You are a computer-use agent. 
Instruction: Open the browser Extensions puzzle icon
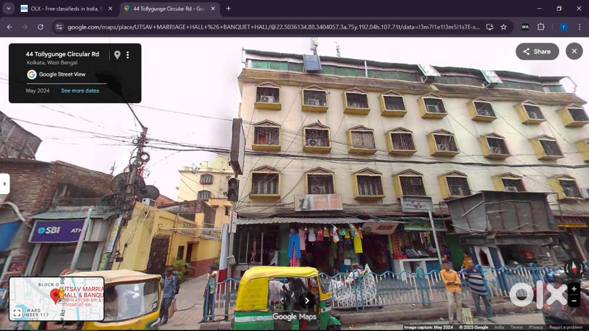541,27
